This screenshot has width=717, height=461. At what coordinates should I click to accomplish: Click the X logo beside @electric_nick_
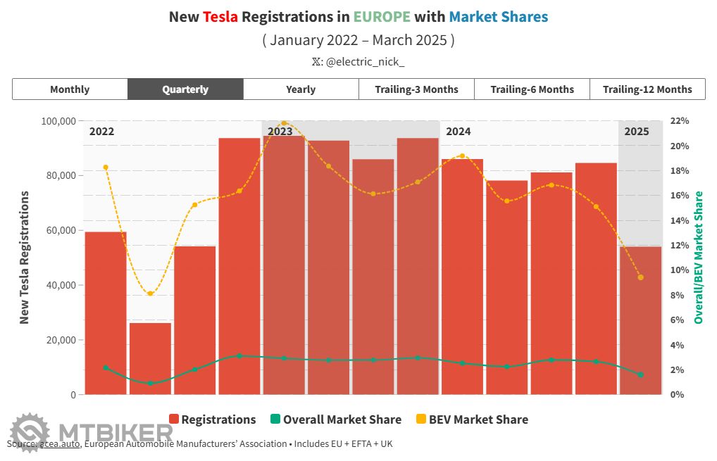[x=317, y=62]
